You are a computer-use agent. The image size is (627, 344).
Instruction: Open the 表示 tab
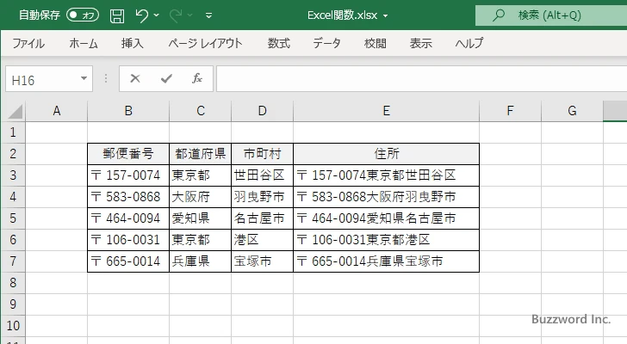420,43
